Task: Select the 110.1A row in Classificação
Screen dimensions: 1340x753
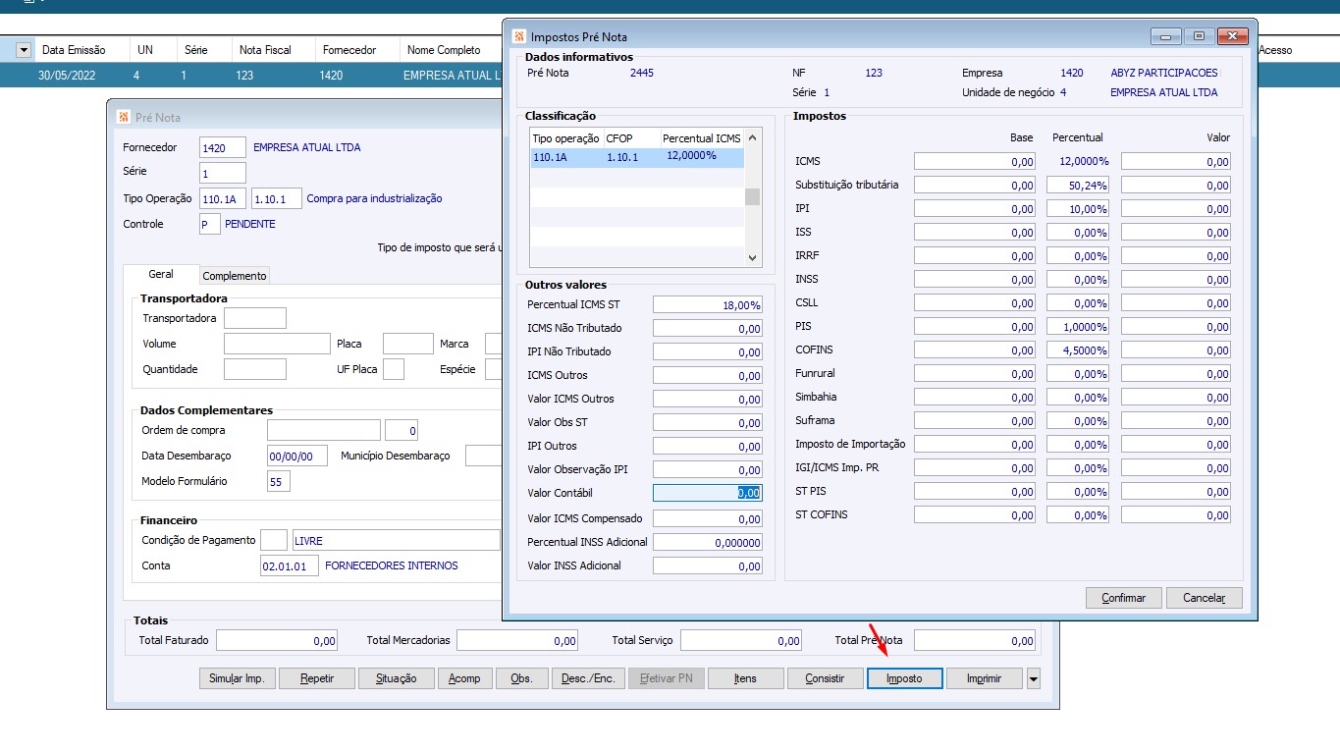Action: point(637,156)
